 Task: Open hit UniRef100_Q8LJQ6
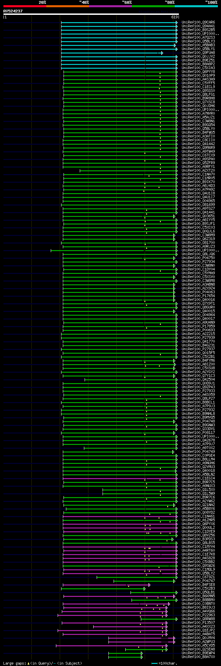click(198, 254)
